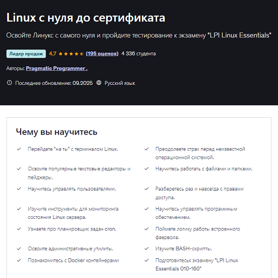Click checkmark beside 'Научитесь работать с файлами'
This screenshot has width=278, height=278.
tap(147, 169)
